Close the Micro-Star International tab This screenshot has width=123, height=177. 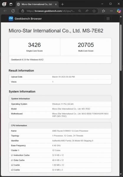pos(56,4)
